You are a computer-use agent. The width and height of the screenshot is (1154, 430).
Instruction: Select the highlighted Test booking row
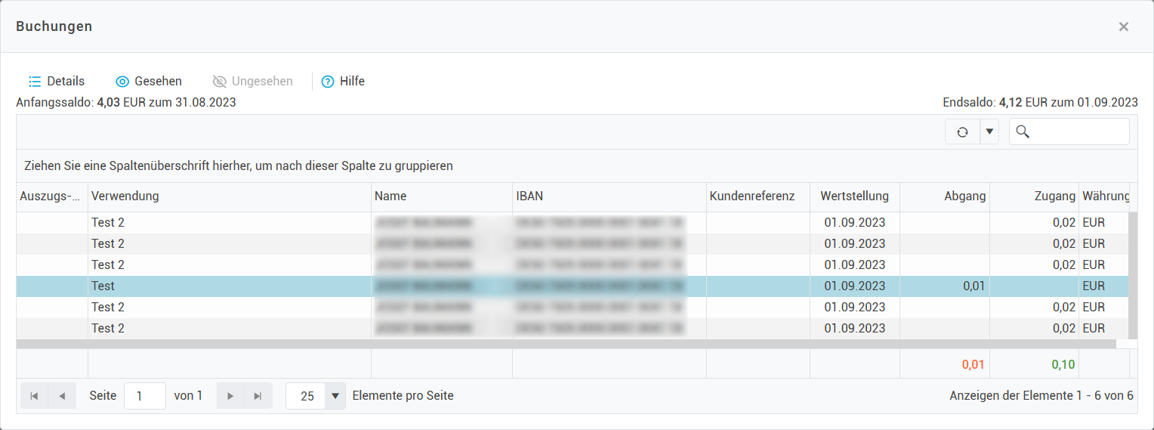pyautogui.click(x=227, y=286)
